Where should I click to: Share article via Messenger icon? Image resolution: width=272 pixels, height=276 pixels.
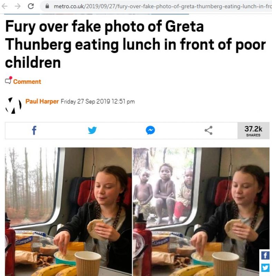[150, 130]
